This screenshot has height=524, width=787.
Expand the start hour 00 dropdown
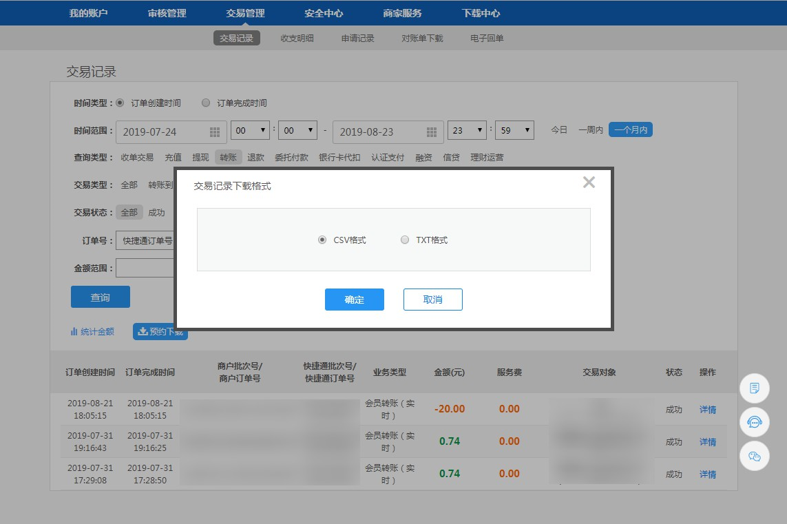coord(250,130)
